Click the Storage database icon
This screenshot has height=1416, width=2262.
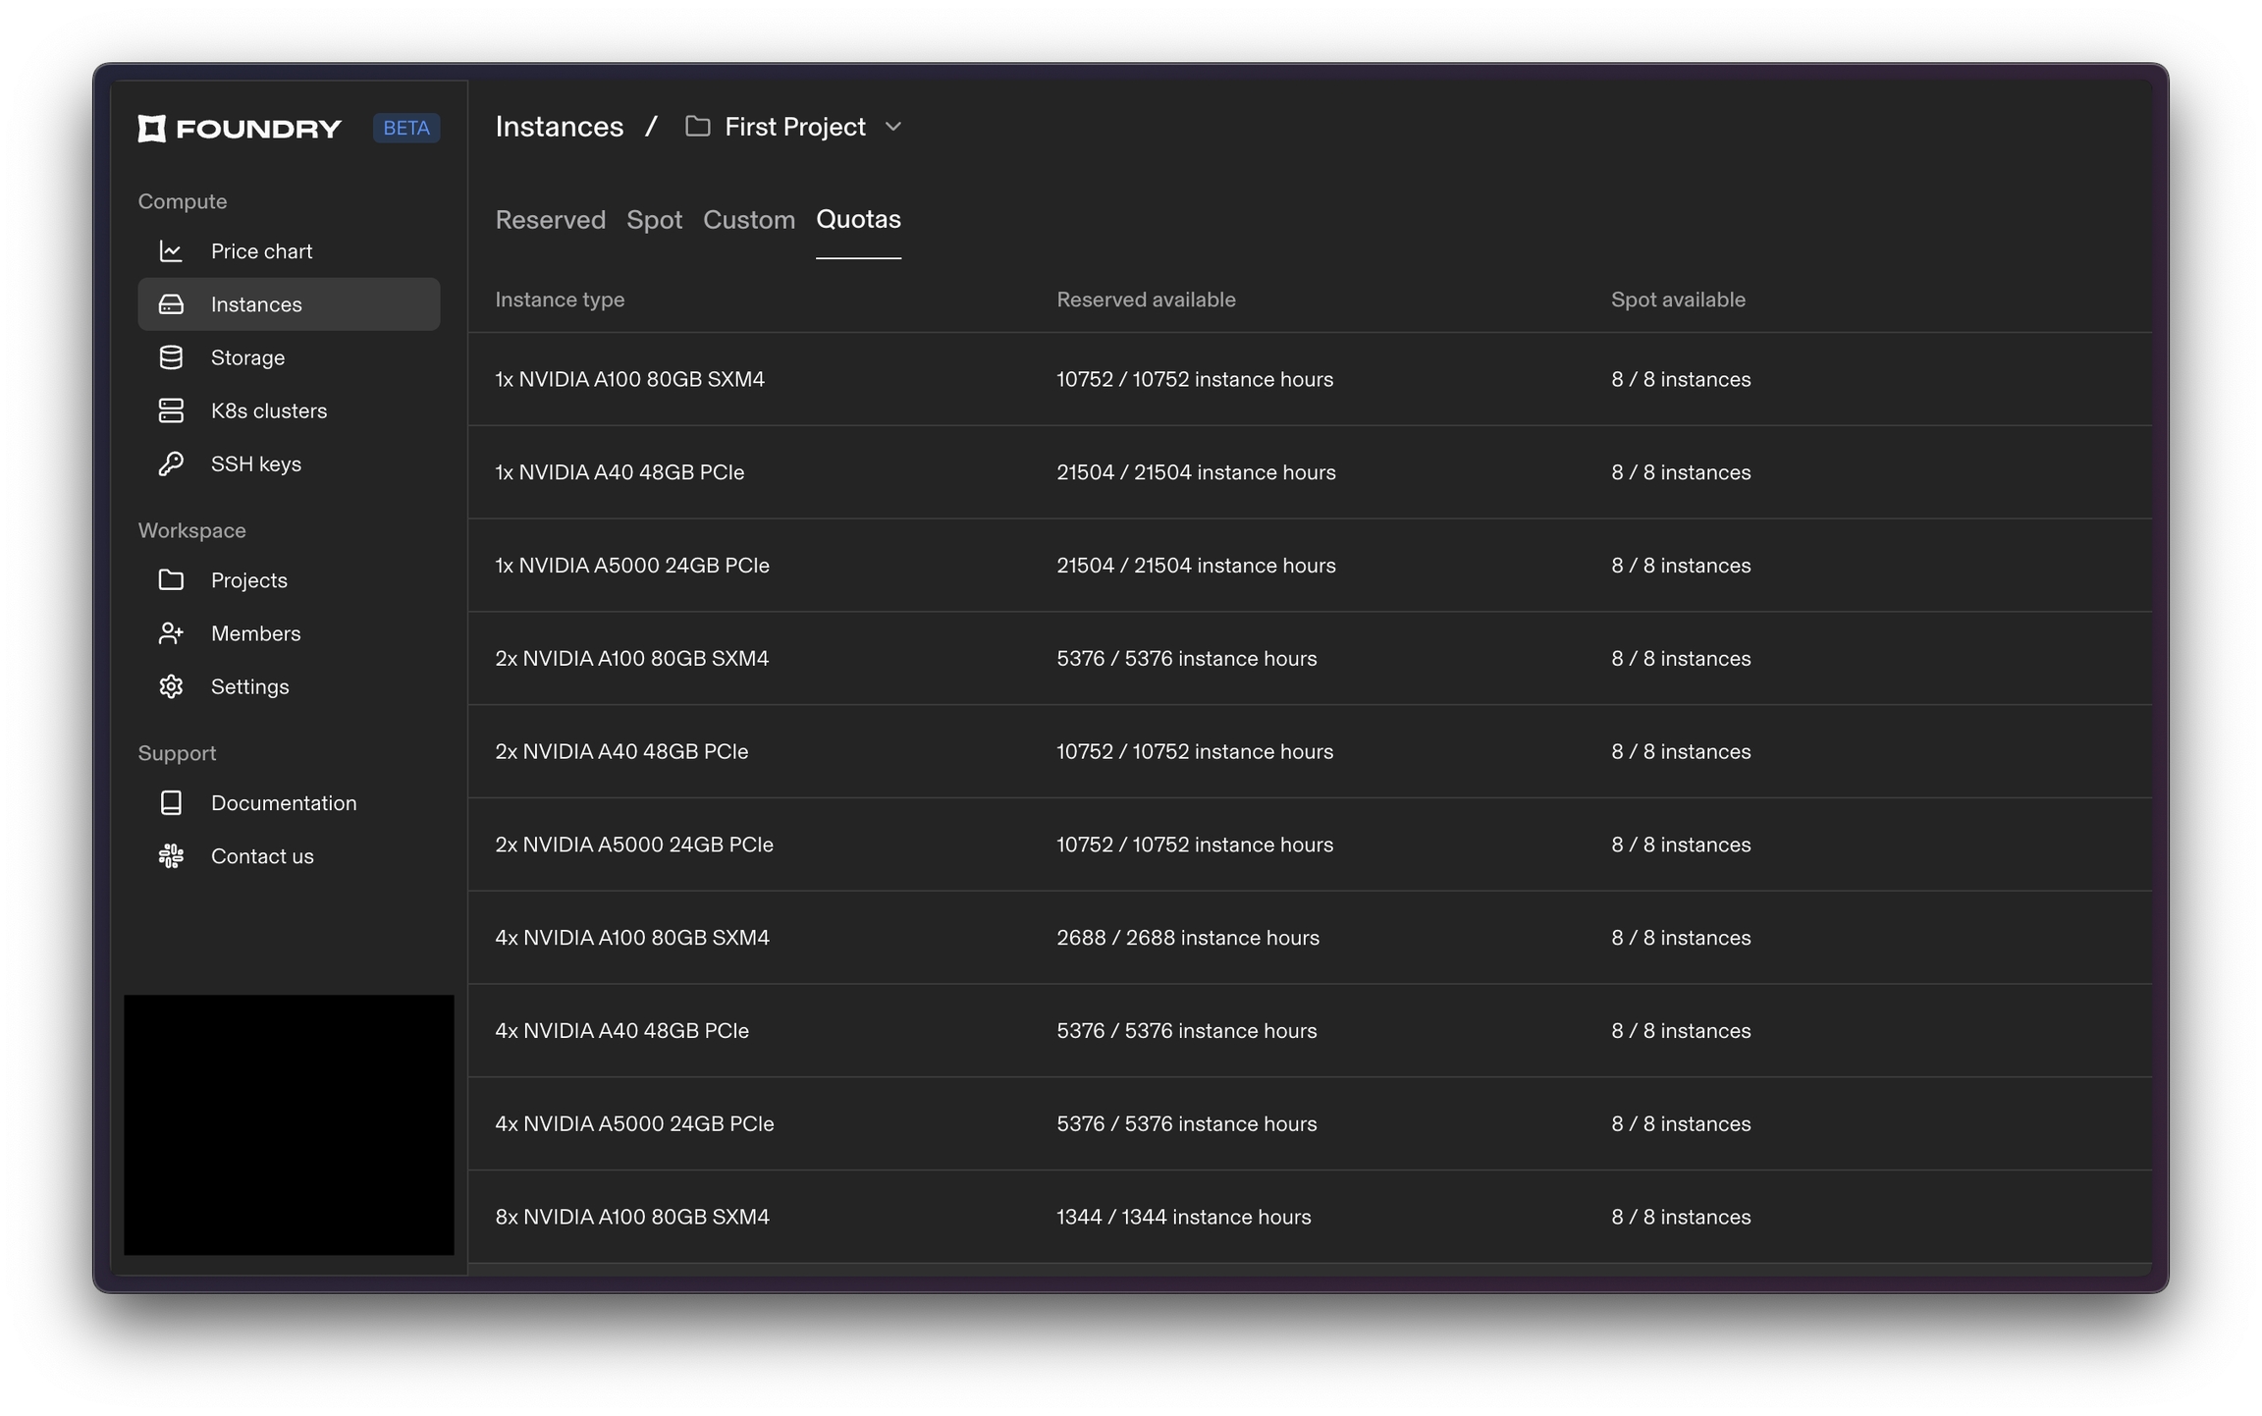coord(171,357)
